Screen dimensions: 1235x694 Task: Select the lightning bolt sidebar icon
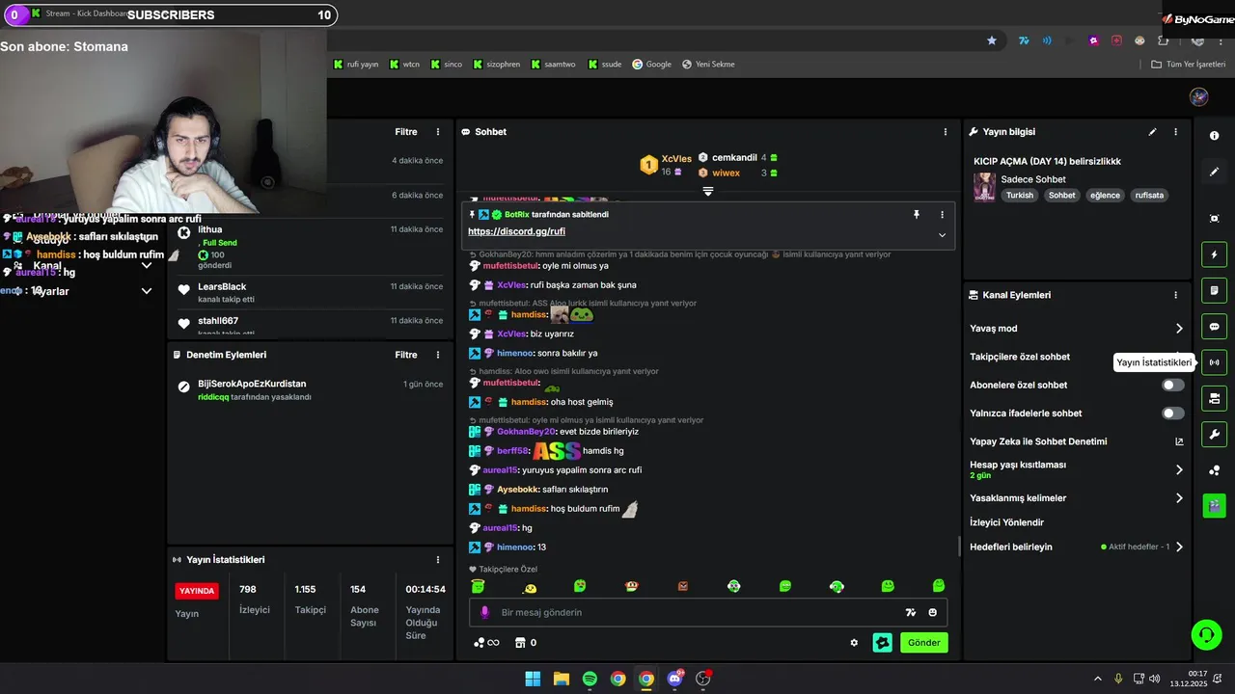pos(1214,254)
